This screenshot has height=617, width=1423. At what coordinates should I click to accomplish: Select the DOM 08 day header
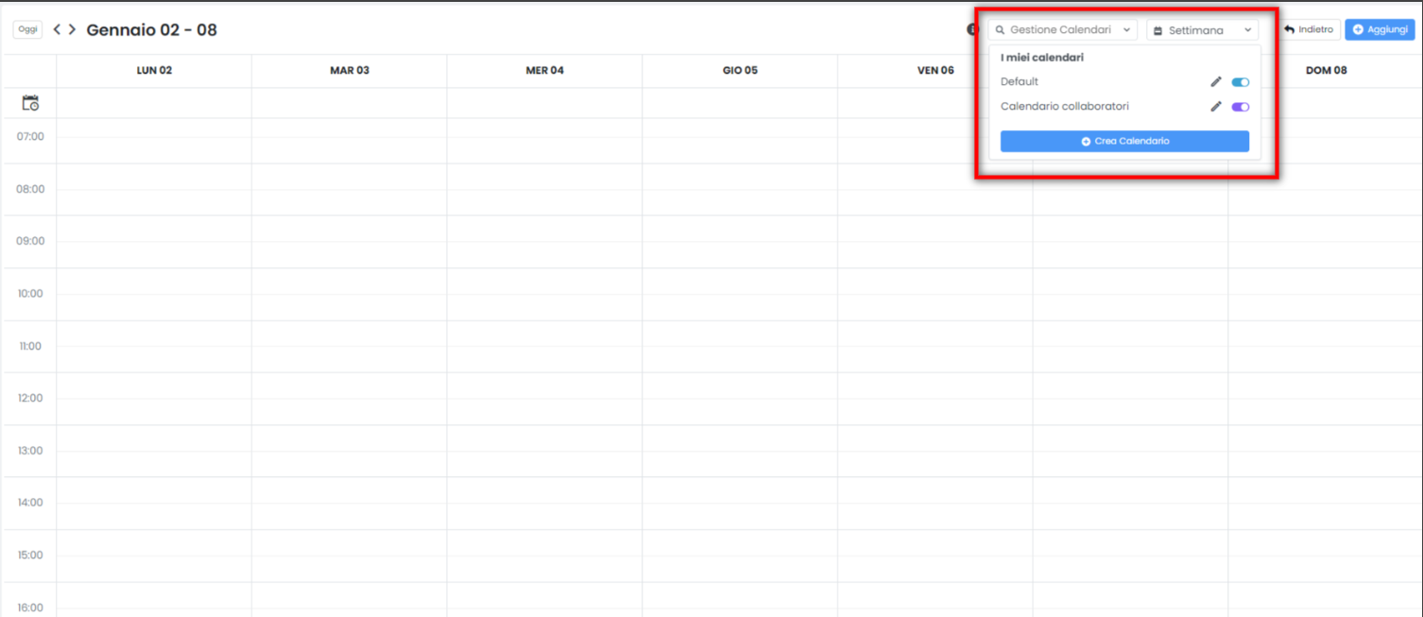[x=1326, y=71]
